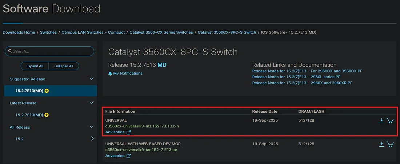This screenshot has width=400, height=164.
Task: Open external link icon next to second Advisories
Action: coord(129,156)
